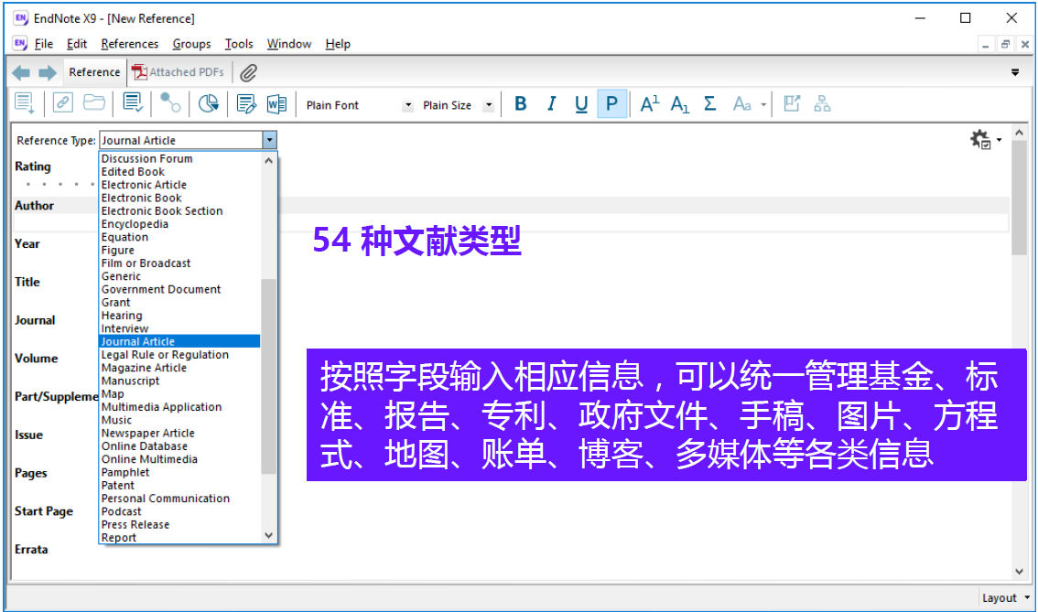Image resolution: width=1038 pixels, height=612 pixels.
Task: Open the tab pane options arrow at right
Action: pos(1015,72)
